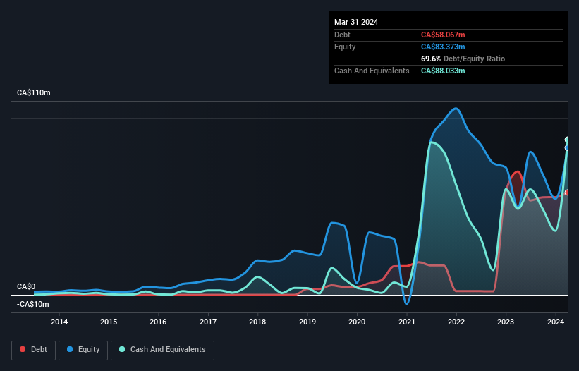Select the blue Equity endpoint marker on chart
The height and width of the screenshot is (371, 579).
pyautogui.click(x=567, y=147)
